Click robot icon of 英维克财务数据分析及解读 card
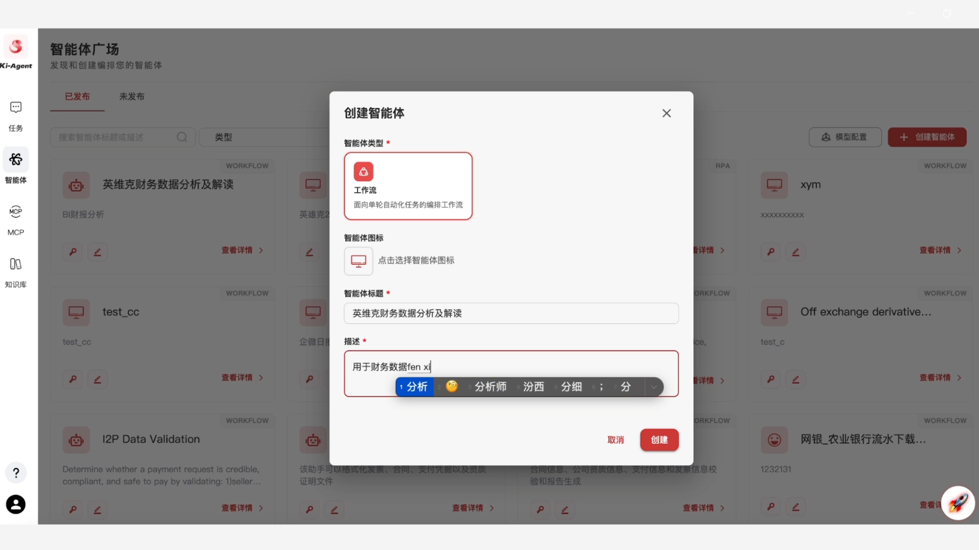The image size is (979, 550). point(76,185)
